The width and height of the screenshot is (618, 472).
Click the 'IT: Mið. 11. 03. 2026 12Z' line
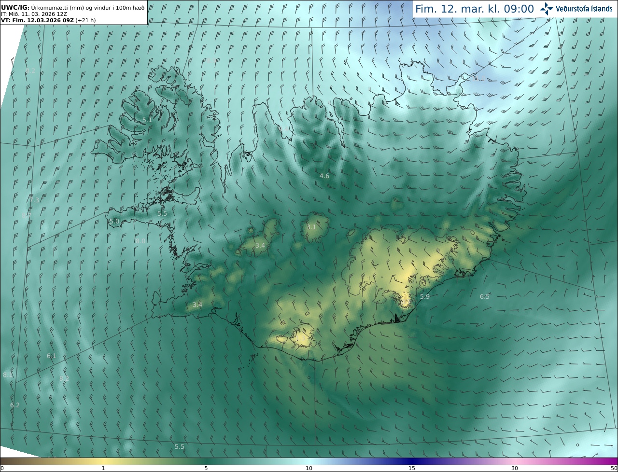click(x=34, y=14)
